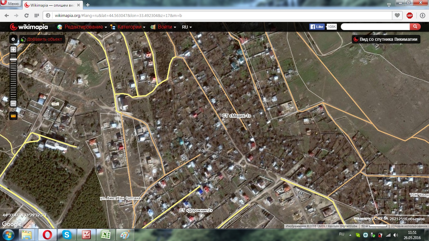Toggle the Вид со спутника Викимапии map view
Image resolution: width=429 pixels, height=241 pixels.
(x=386, y=39)
